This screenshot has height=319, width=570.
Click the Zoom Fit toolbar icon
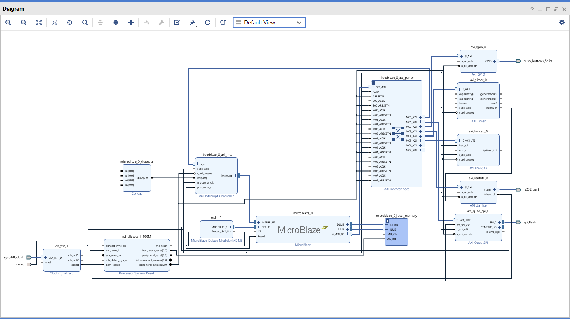tap(39, 23)
